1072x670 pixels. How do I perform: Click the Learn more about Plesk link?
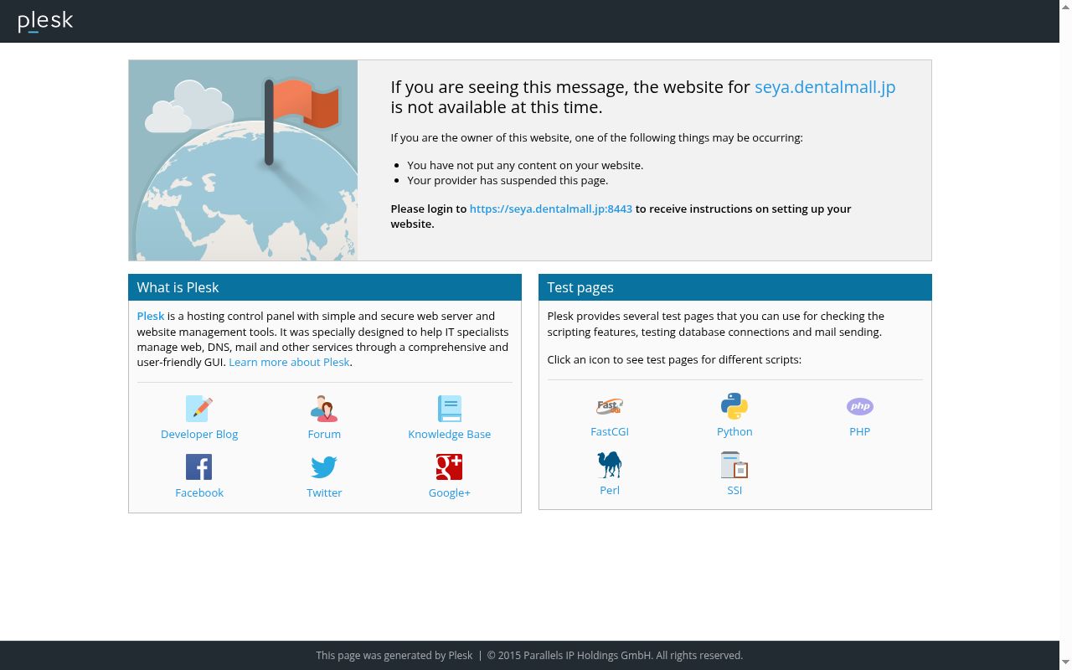click(289, 362)
